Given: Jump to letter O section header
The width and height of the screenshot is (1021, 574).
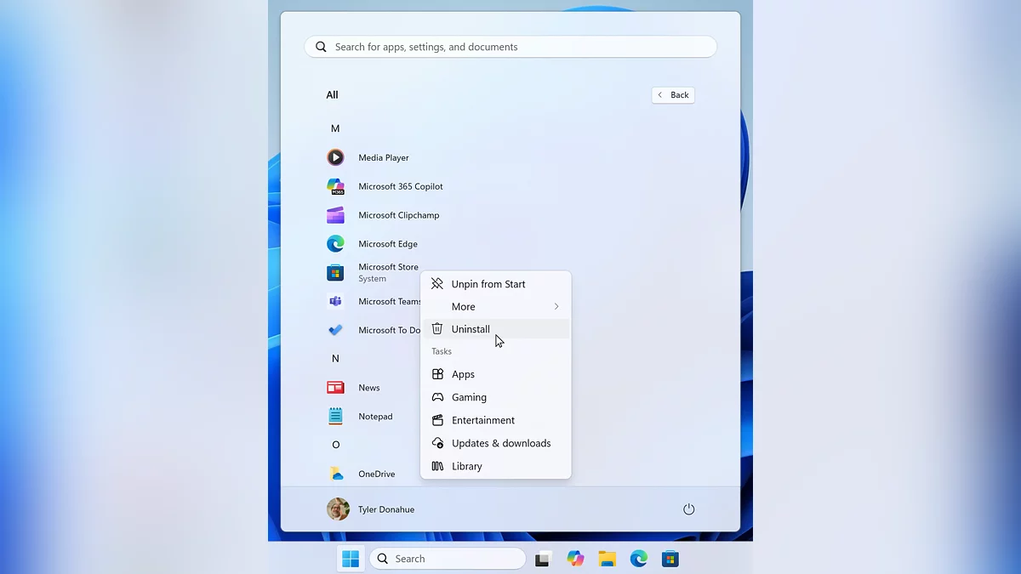Looking at the screenshot, I should point(335,445).
